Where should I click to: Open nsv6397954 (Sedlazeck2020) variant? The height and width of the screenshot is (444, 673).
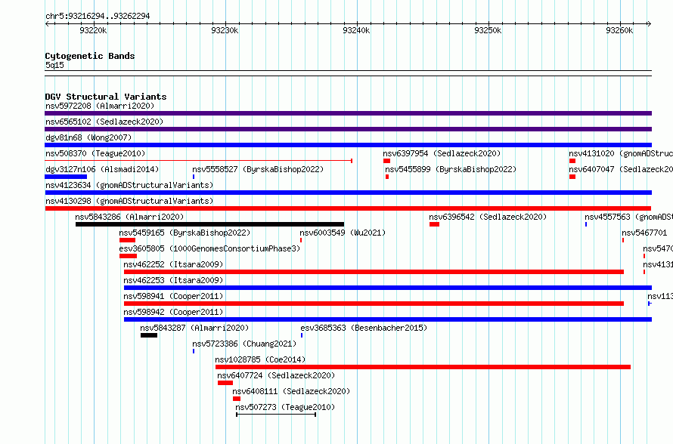point(442,153)
